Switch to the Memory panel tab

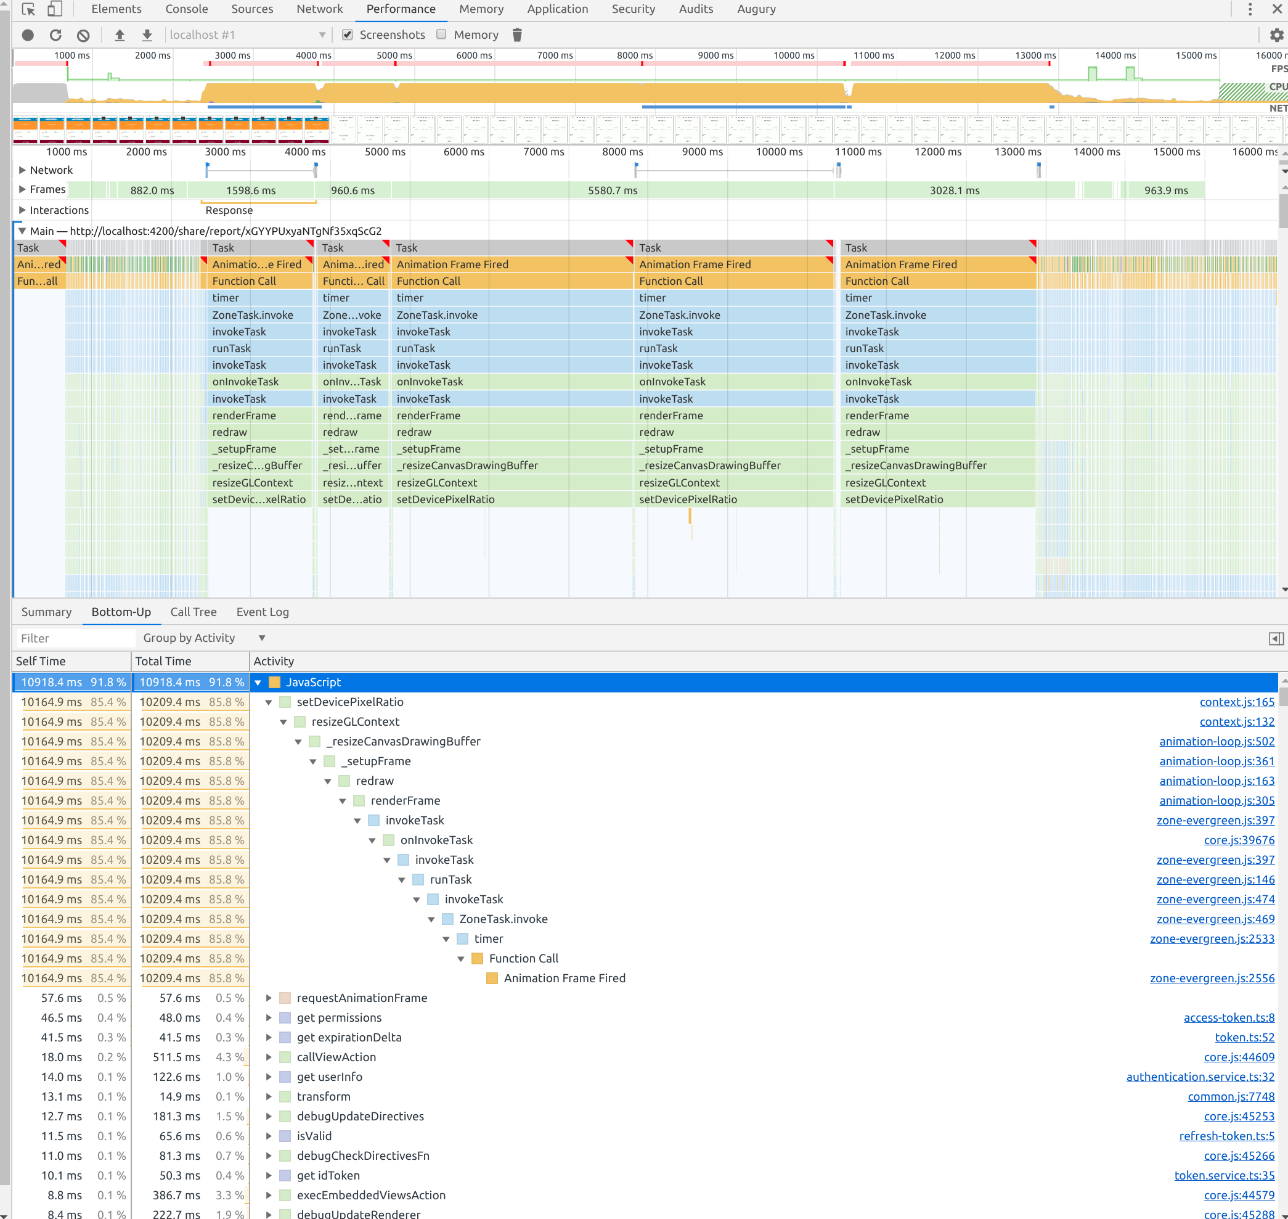(x=481, y=9)
